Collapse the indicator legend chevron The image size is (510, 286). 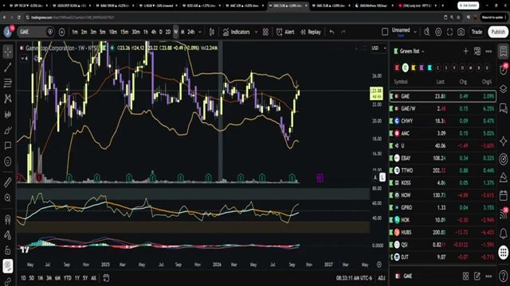pyautogui.click(x=24, y=58)
